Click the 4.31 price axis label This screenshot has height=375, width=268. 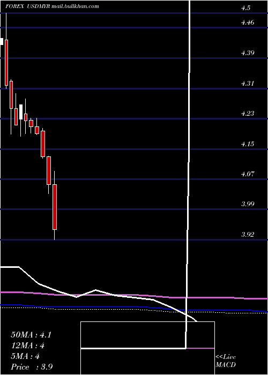pyautogui.click(x=248, y=84)
